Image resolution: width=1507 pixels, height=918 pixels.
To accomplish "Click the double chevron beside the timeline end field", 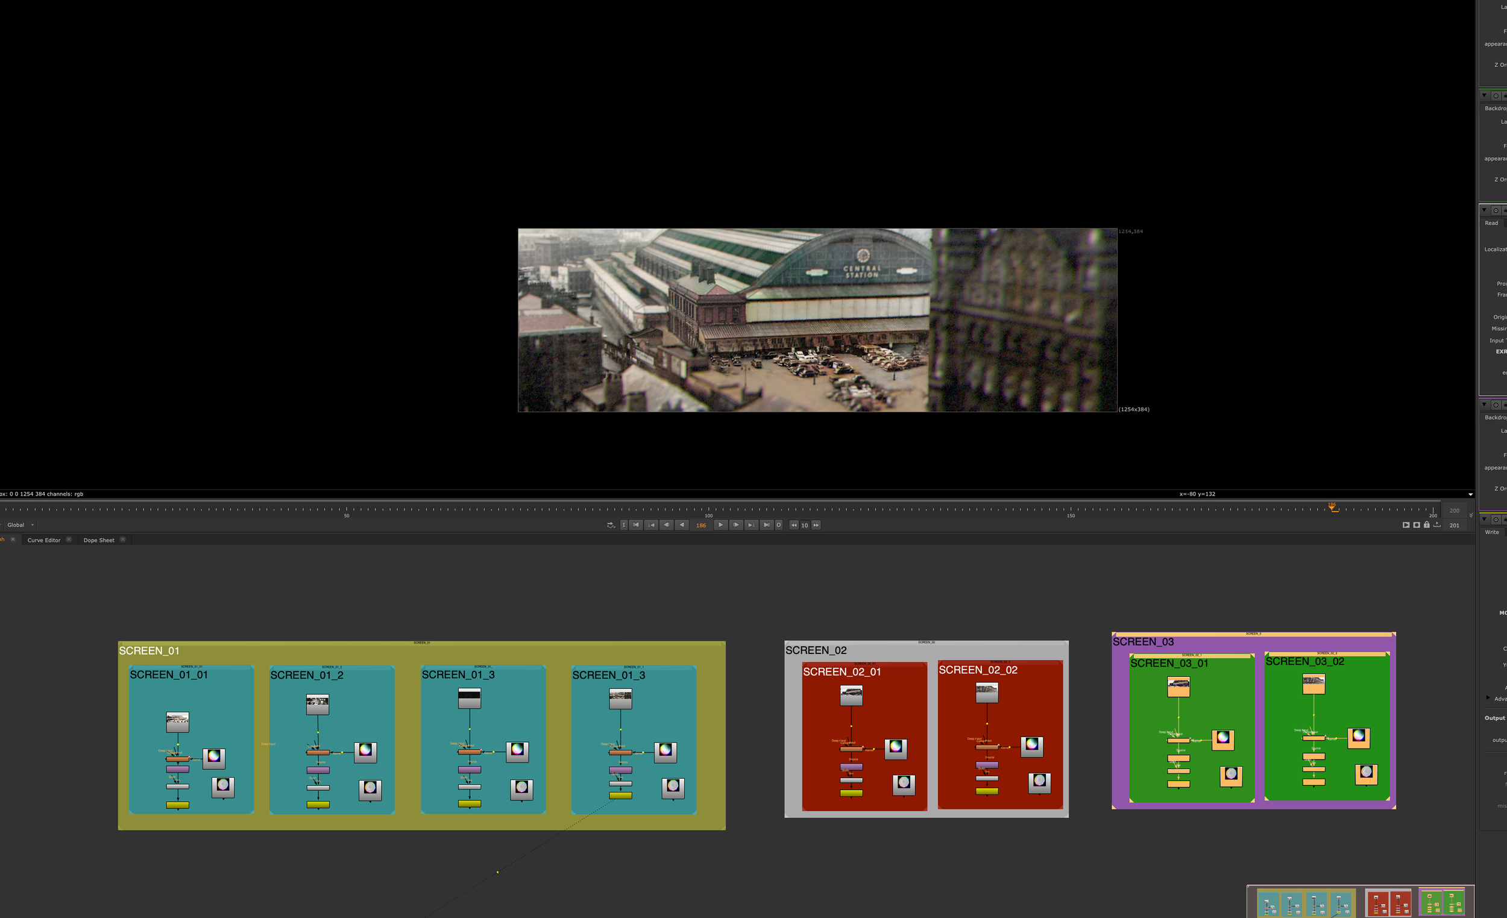I will (x=1471, y=515).
